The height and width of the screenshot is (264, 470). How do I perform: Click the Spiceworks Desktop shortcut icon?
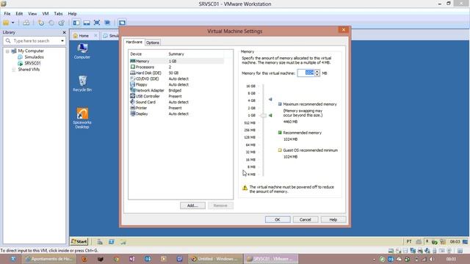point(82,118)
